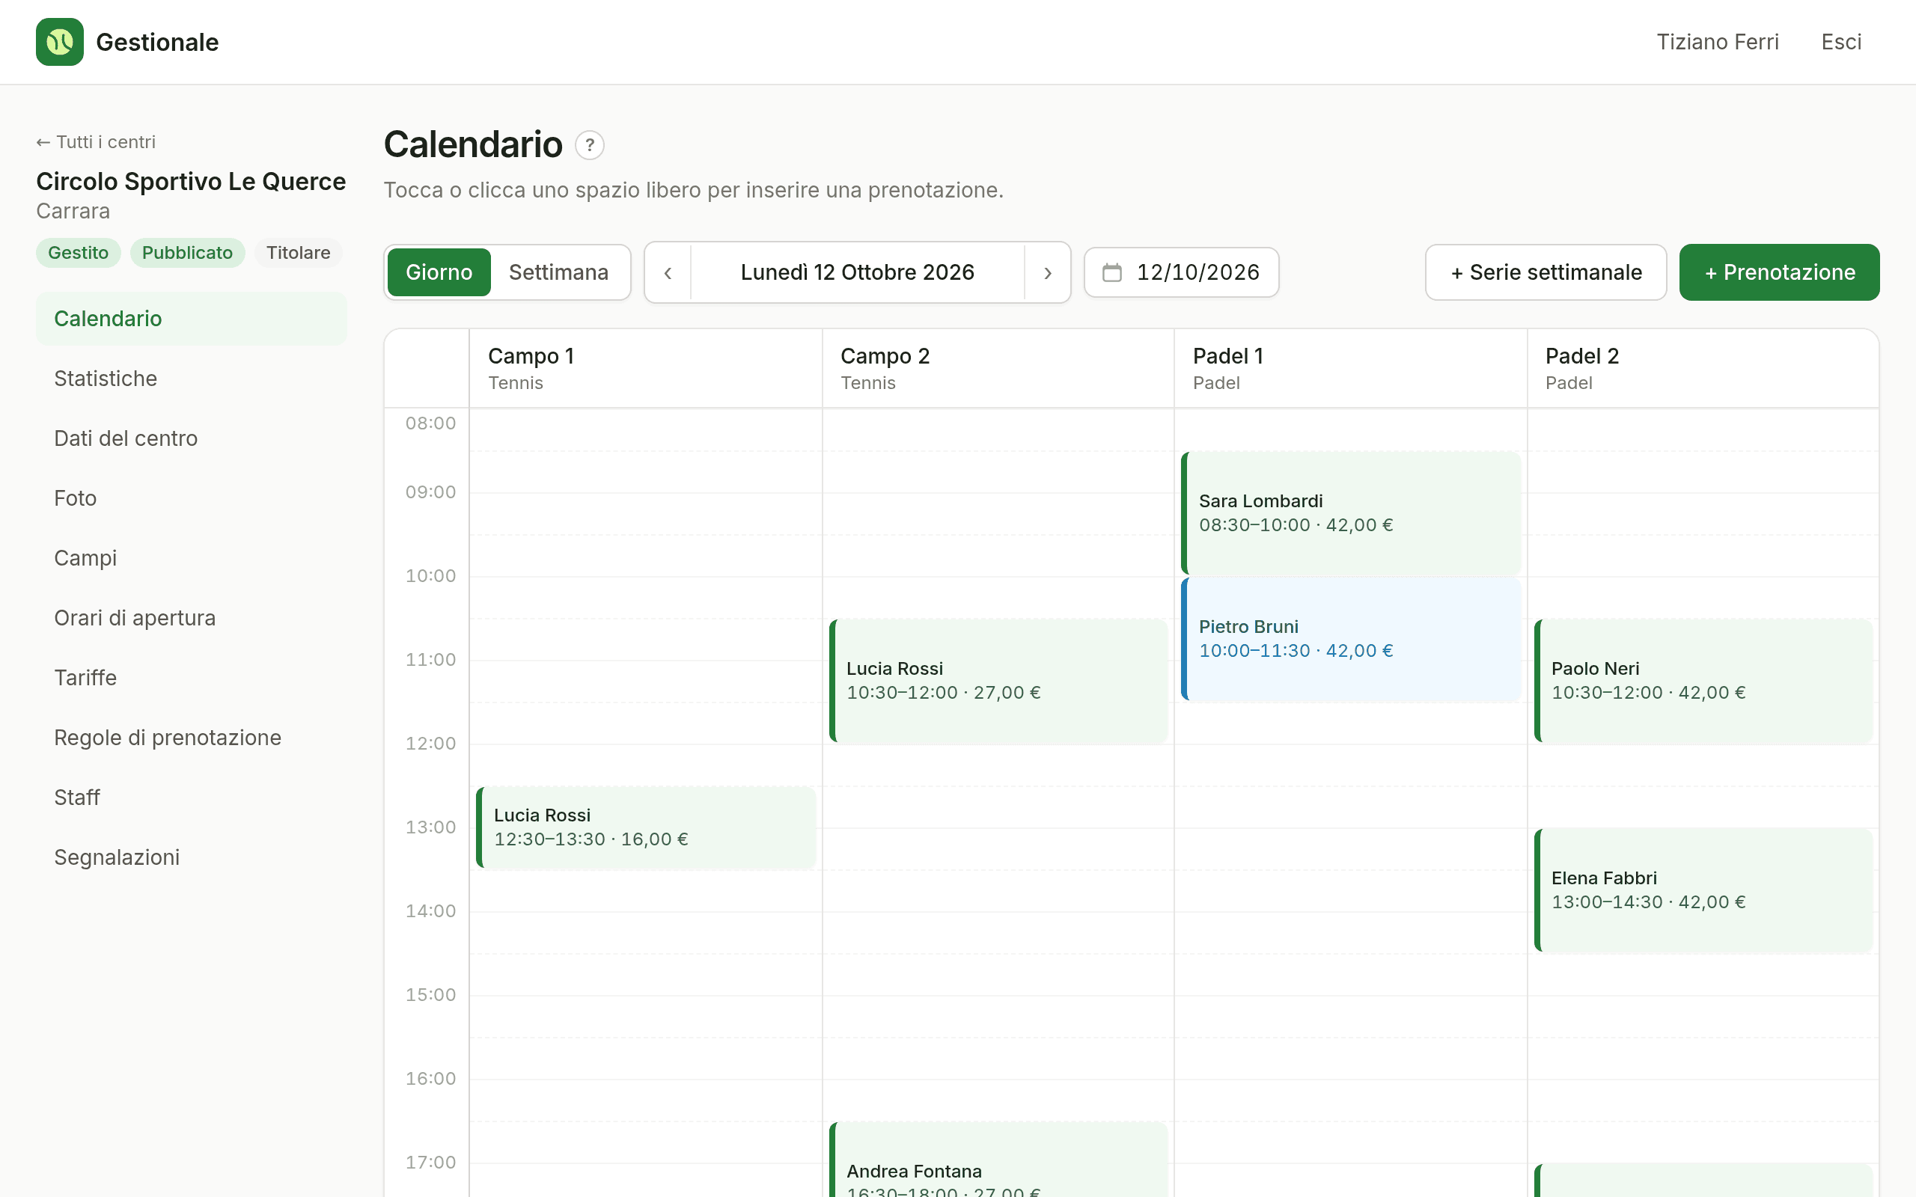Image resolution: width=1916 pixels, height=1197 pixels.
Task: Go to the previous day arrow
Action: 668,272
